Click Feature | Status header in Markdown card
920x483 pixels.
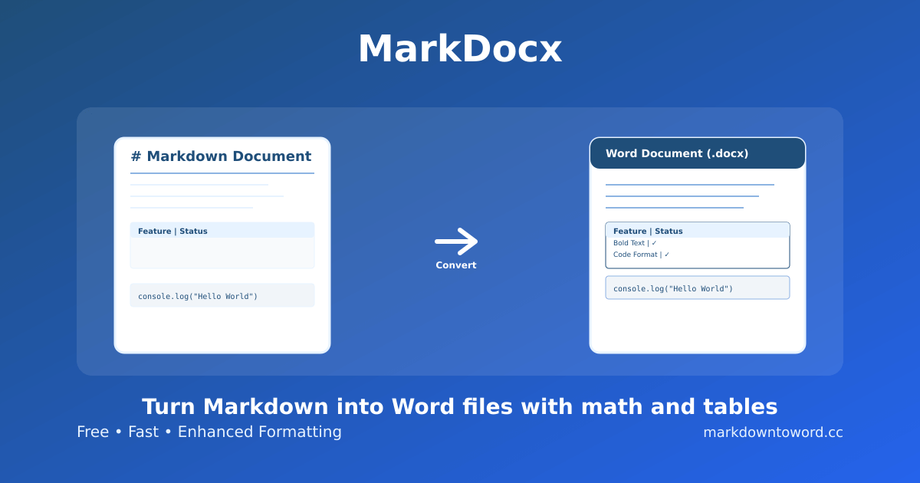(x=172, y=231)
